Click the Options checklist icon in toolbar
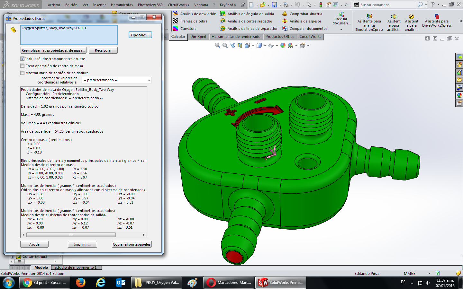The height and width of the screenshot is (289, 463). (x=335, y=5)
